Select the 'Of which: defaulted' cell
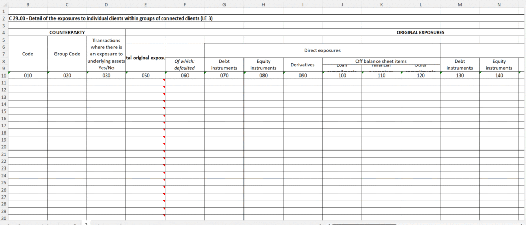 click(184, 64)
